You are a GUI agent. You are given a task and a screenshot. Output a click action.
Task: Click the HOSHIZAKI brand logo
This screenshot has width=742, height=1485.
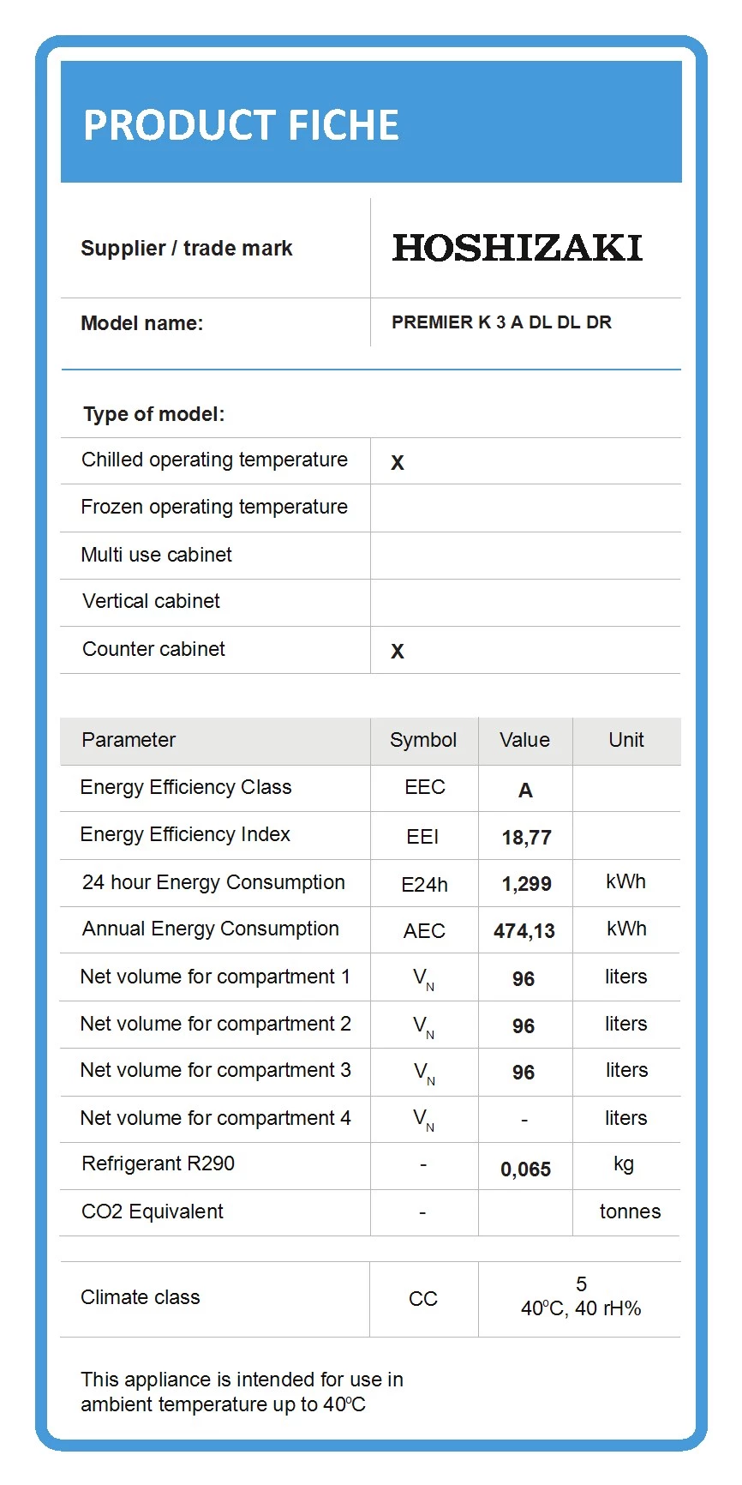pyautogui.click(x=517, y=249)
